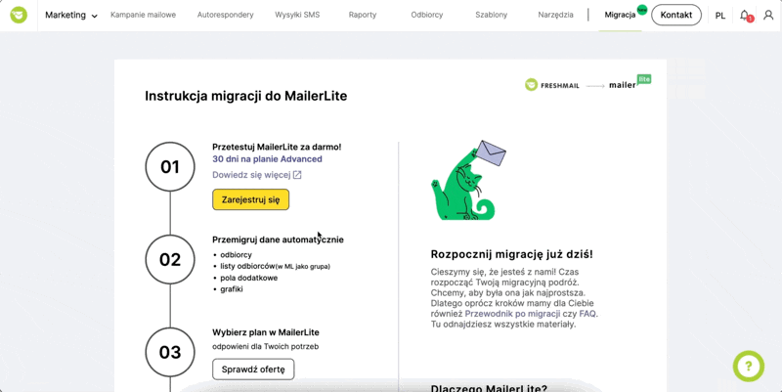Open the help question mark bubble
Viewport: 782px width, 392px height.
coord(749,367)
